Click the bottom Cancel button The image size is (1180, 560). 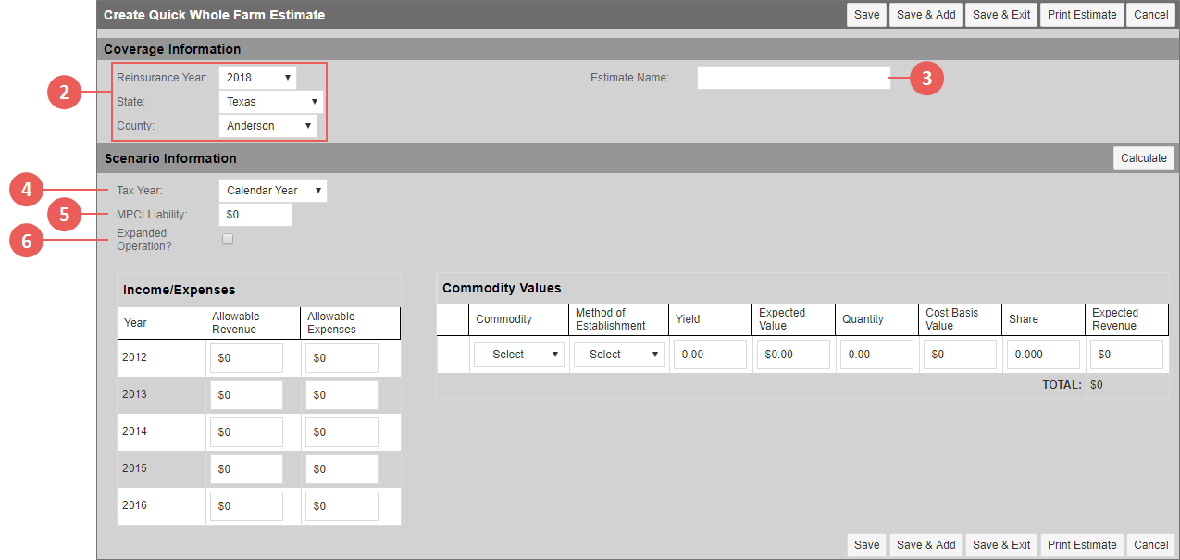point(1149,544)
